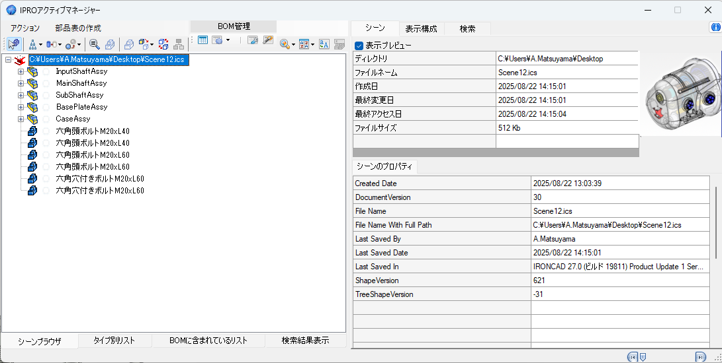Toggle the circle marker next to SubShaftAssy
Screen dimensions: 722x363
pyautogui.click(x=46, y=96)
